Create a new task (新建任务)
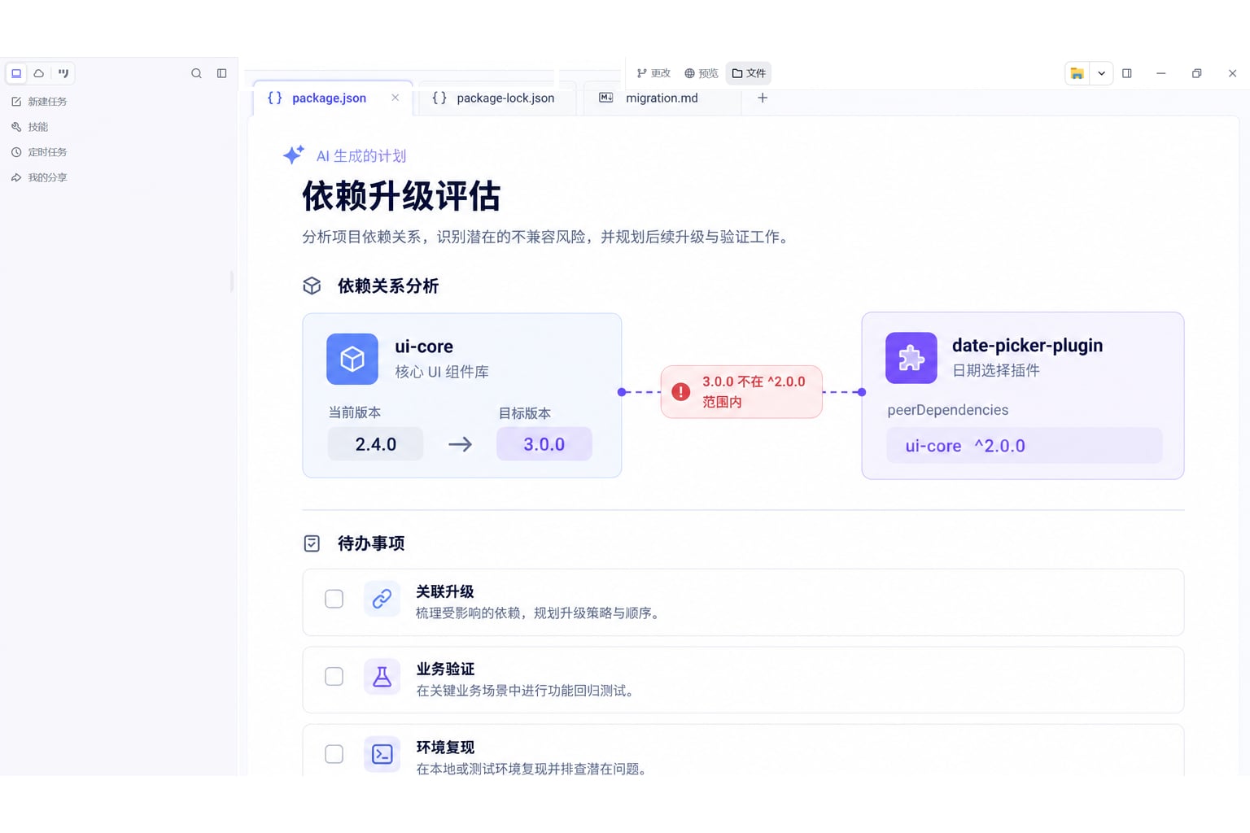 (x=39, y=102)
